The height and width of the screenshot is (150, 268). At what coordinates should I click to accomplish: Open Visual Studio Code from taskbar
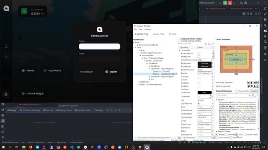pyautogui.click(x=72, y=147)
